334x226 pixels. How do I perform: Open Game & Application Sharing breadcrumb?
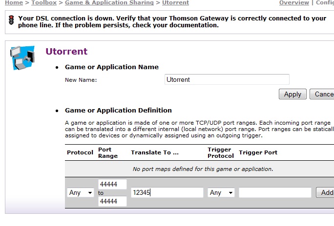(x=109, y=2)
